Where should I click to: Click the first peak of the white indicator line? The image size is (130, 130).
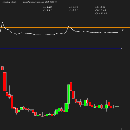pos(2,22)
